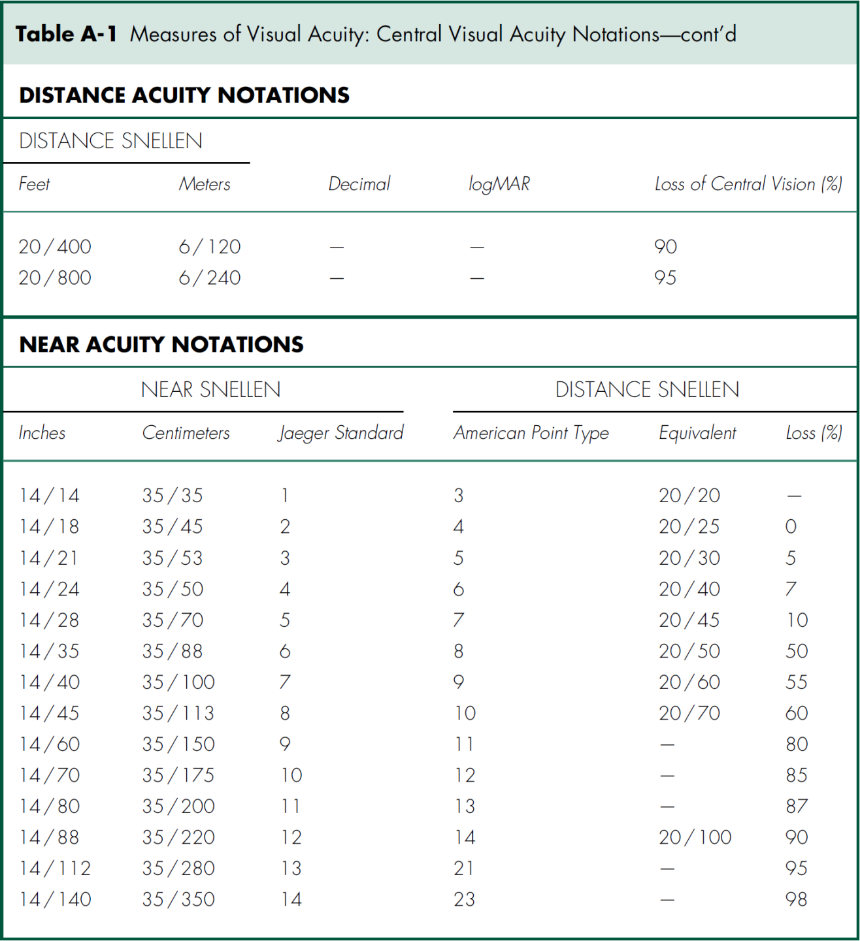860x941 pixels.
Task: Select the Meters column header
Action: point(205,184)
